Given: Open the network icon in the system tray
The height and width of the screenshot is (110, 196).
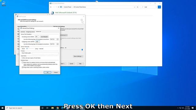Looking at the screenshot, I should click(x=180, y=108).
